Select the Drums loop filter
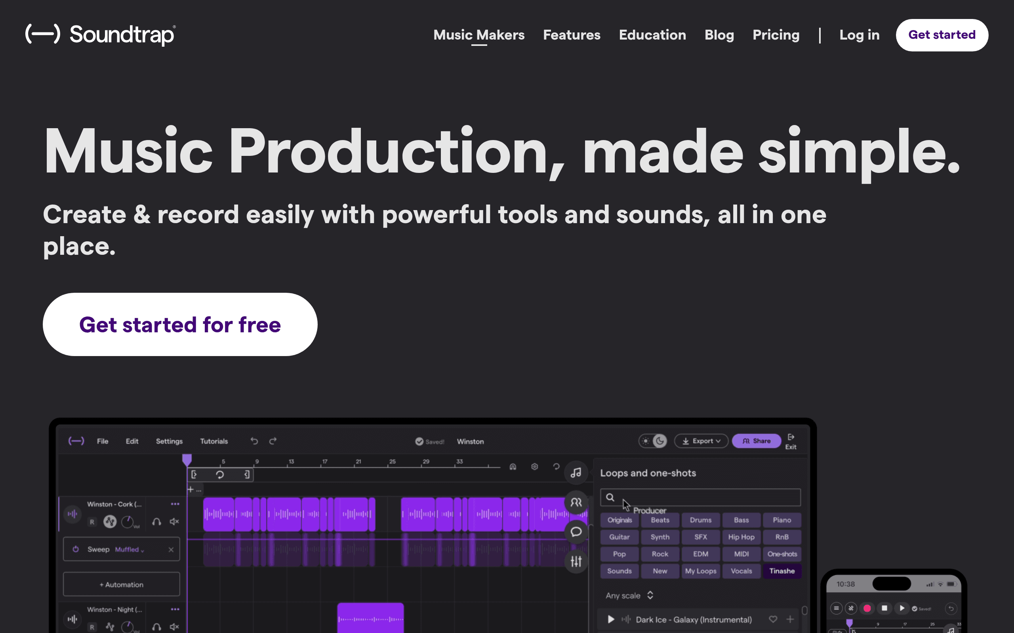Image resolution: width=1014 pixels, height=633 pixels. tap(701, 520)
